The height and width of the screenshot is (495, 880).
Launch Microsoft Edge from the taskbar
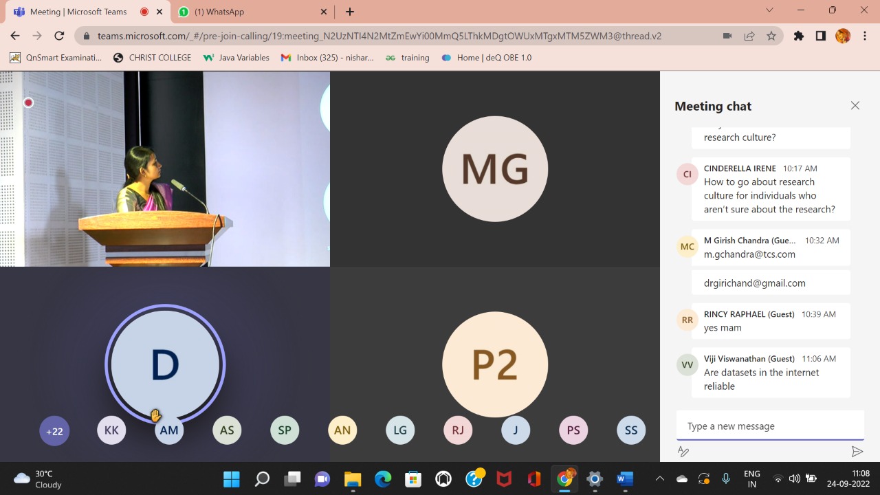coord(383,478)
